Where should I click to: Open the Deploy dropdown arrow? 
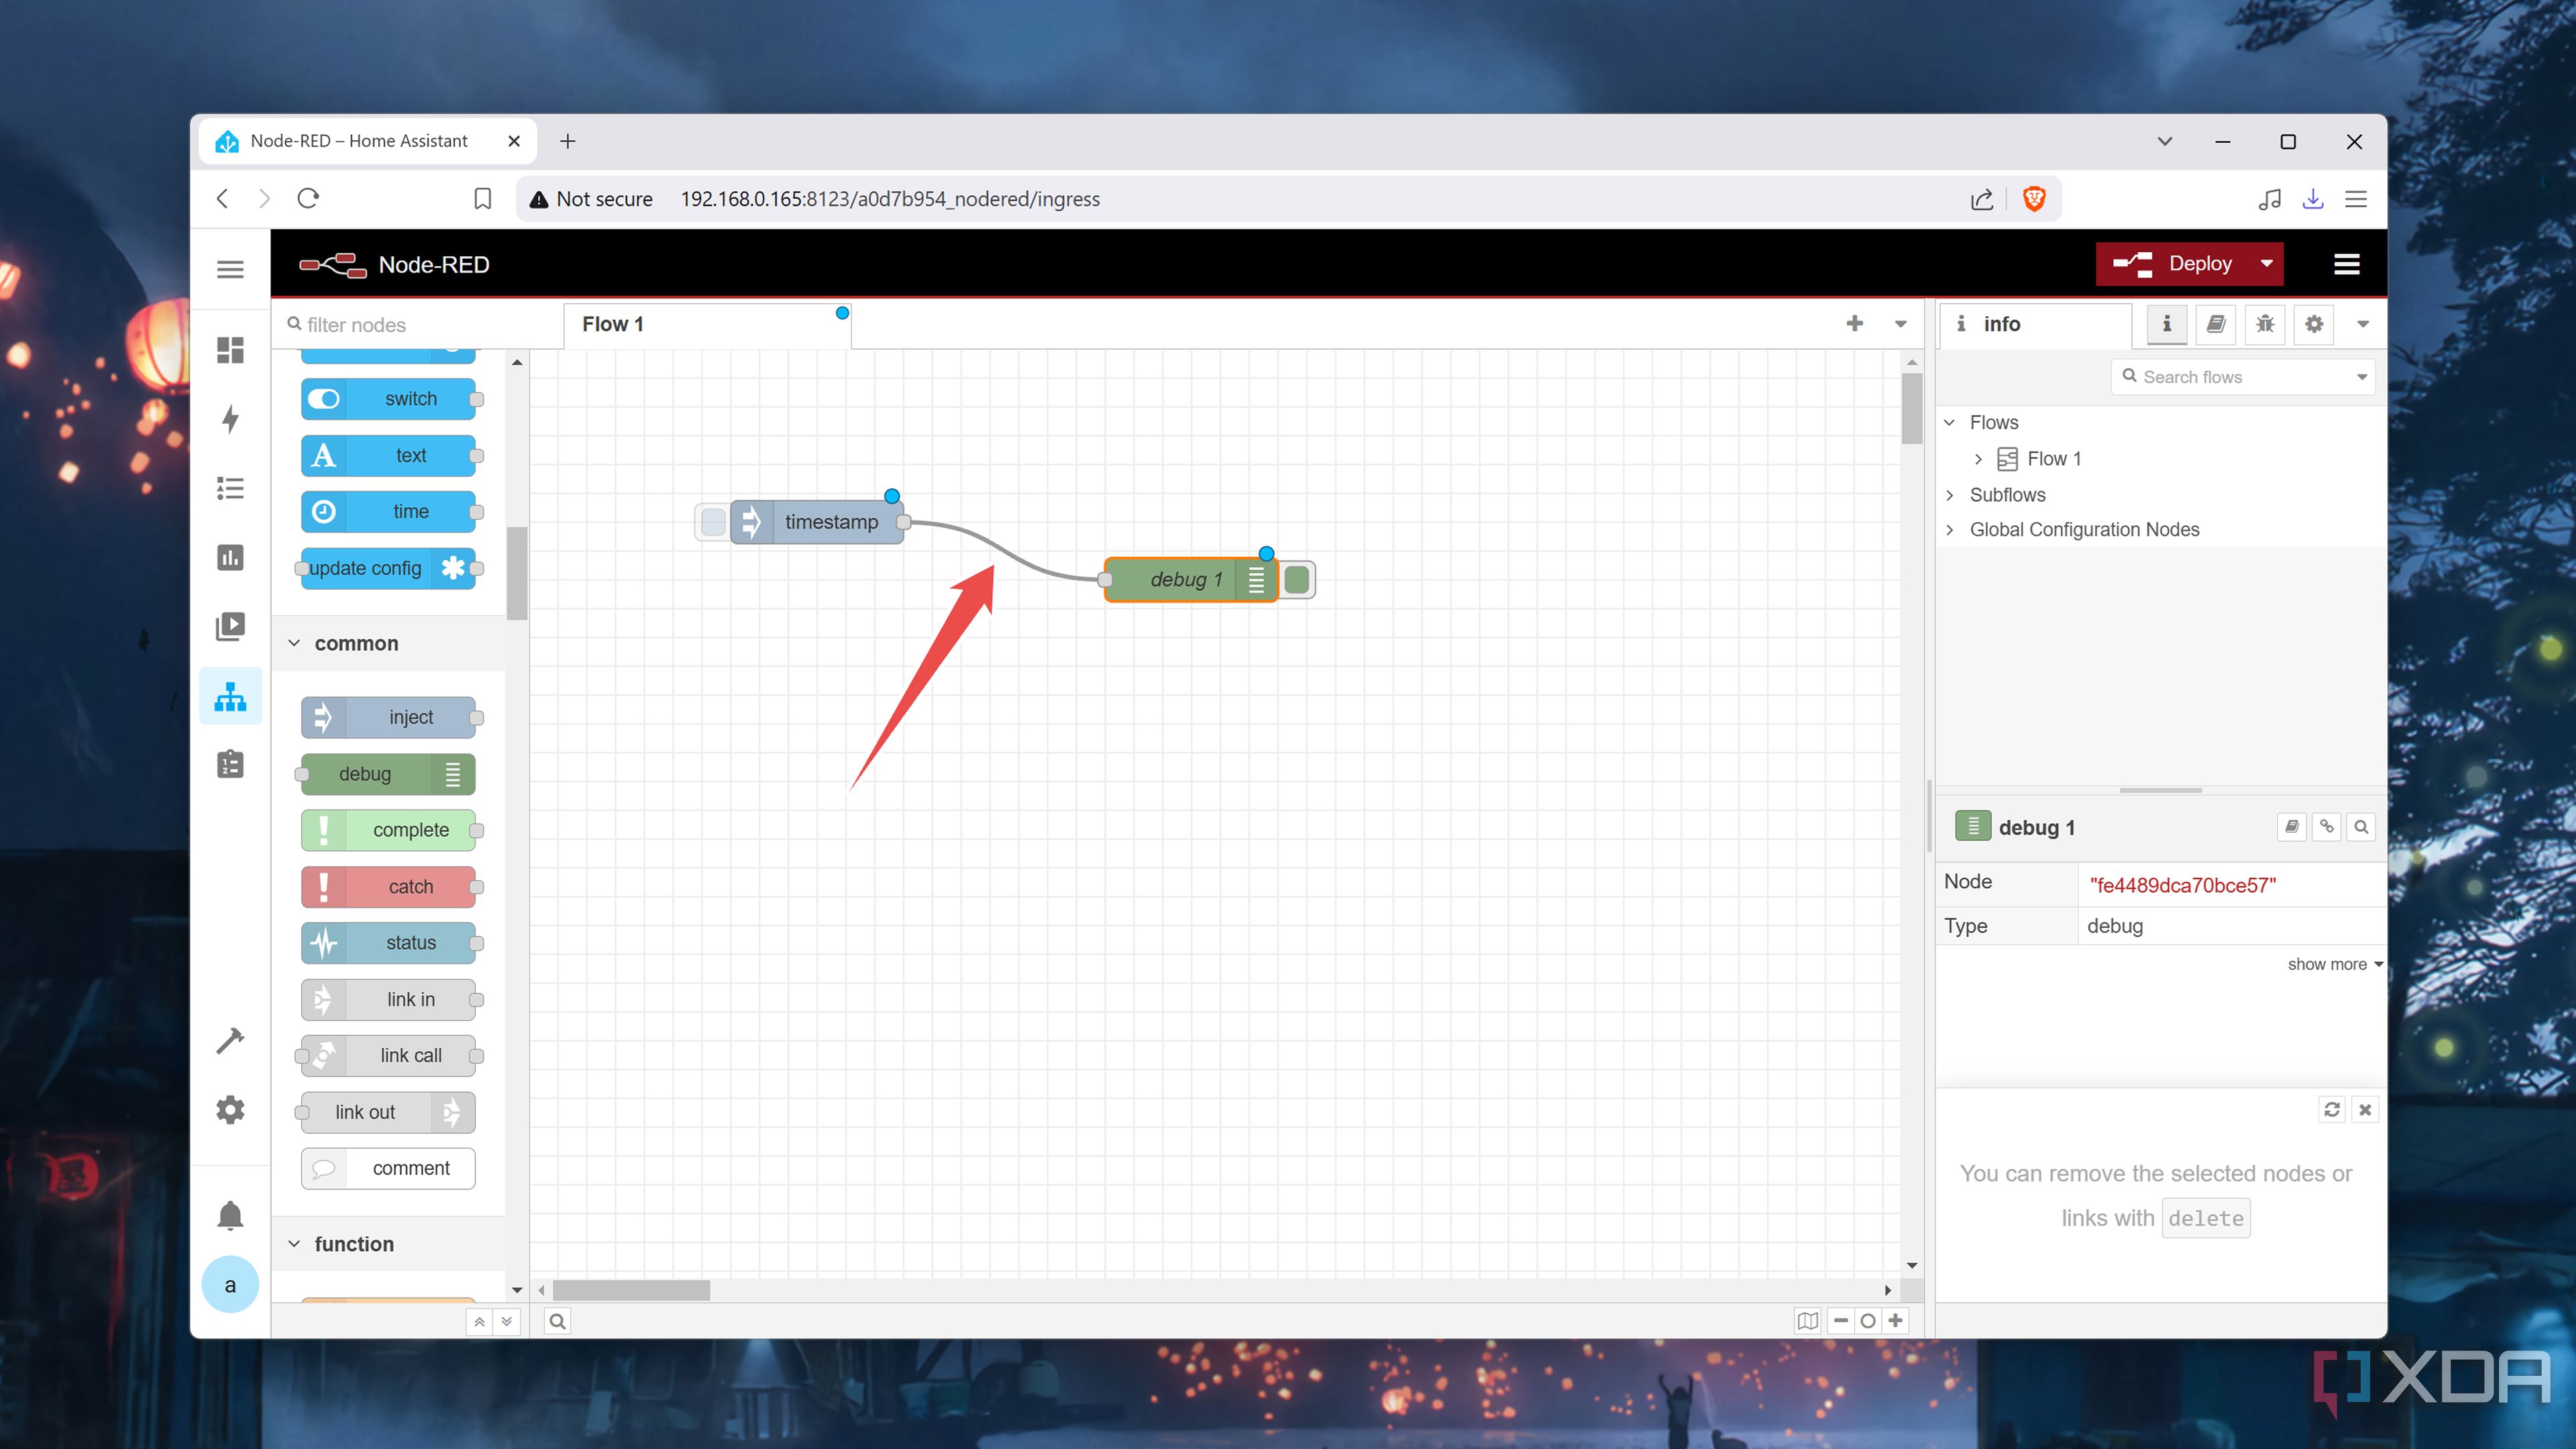[x=2266, y=263]
